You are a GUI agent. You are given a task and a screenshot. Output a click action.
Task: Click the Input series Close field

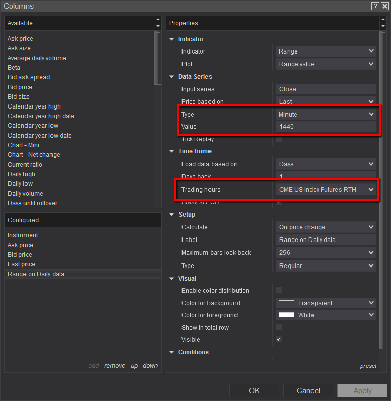click(x=325, y=89)
